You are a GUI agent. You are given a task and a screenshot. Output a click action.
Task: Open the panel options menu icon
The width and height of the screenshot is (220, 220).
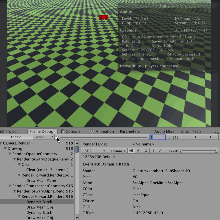click(x=217, y=133)
